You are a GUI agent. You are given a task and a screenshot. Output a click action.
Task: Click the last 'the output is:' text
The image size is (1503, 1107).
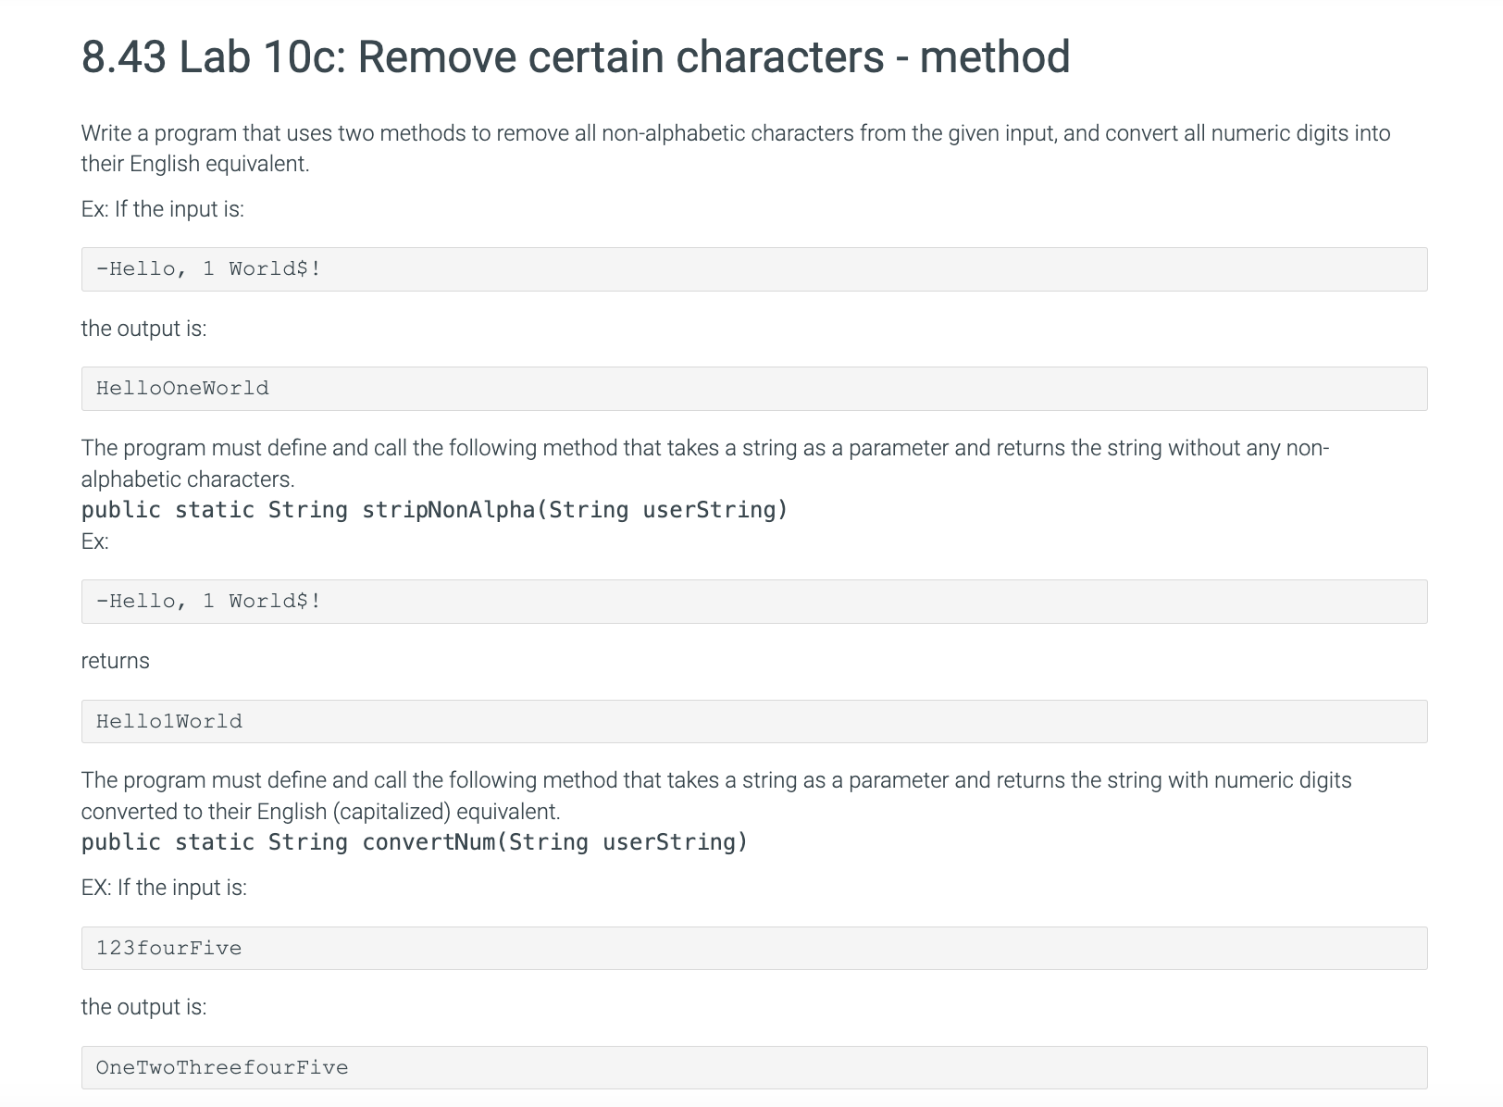pyautogui.click(x=143, y=1007)
